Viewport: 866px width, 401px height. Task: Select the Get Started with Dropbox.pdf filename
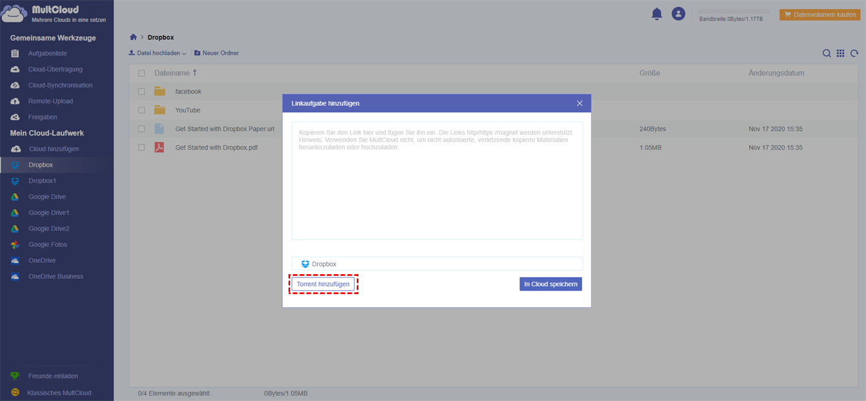click(x=216, y=147)
